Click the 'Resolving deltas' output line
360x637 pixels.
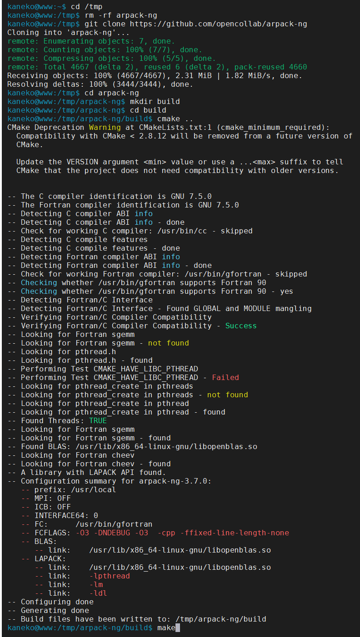100,84
